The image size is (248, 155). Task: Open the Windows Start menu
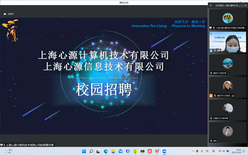[84, 151]
